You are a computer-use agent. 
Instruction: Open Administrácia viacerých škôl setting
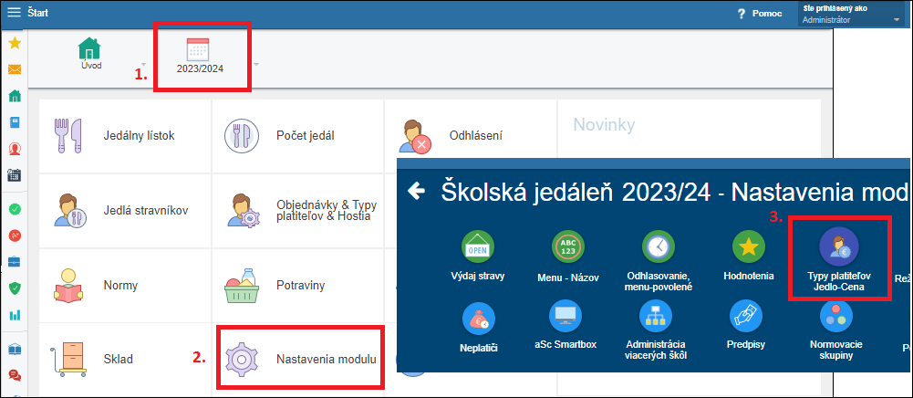click(658, 331)
